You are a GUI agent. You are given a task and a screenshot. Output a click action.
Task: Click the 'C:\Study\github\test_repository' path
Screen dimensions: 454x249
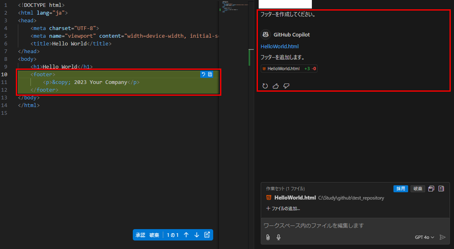click(351, 198)
